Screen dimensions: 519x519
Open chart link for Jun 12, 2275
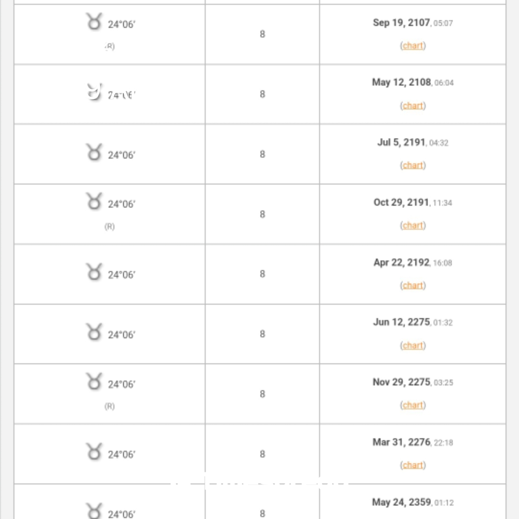tap(413, 346)
